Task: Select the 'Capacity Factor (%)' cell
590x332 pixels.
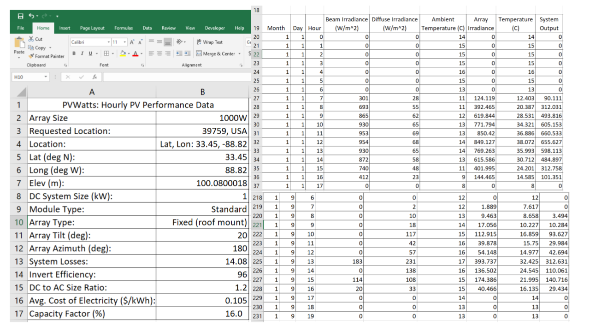Action: (92, 314)
